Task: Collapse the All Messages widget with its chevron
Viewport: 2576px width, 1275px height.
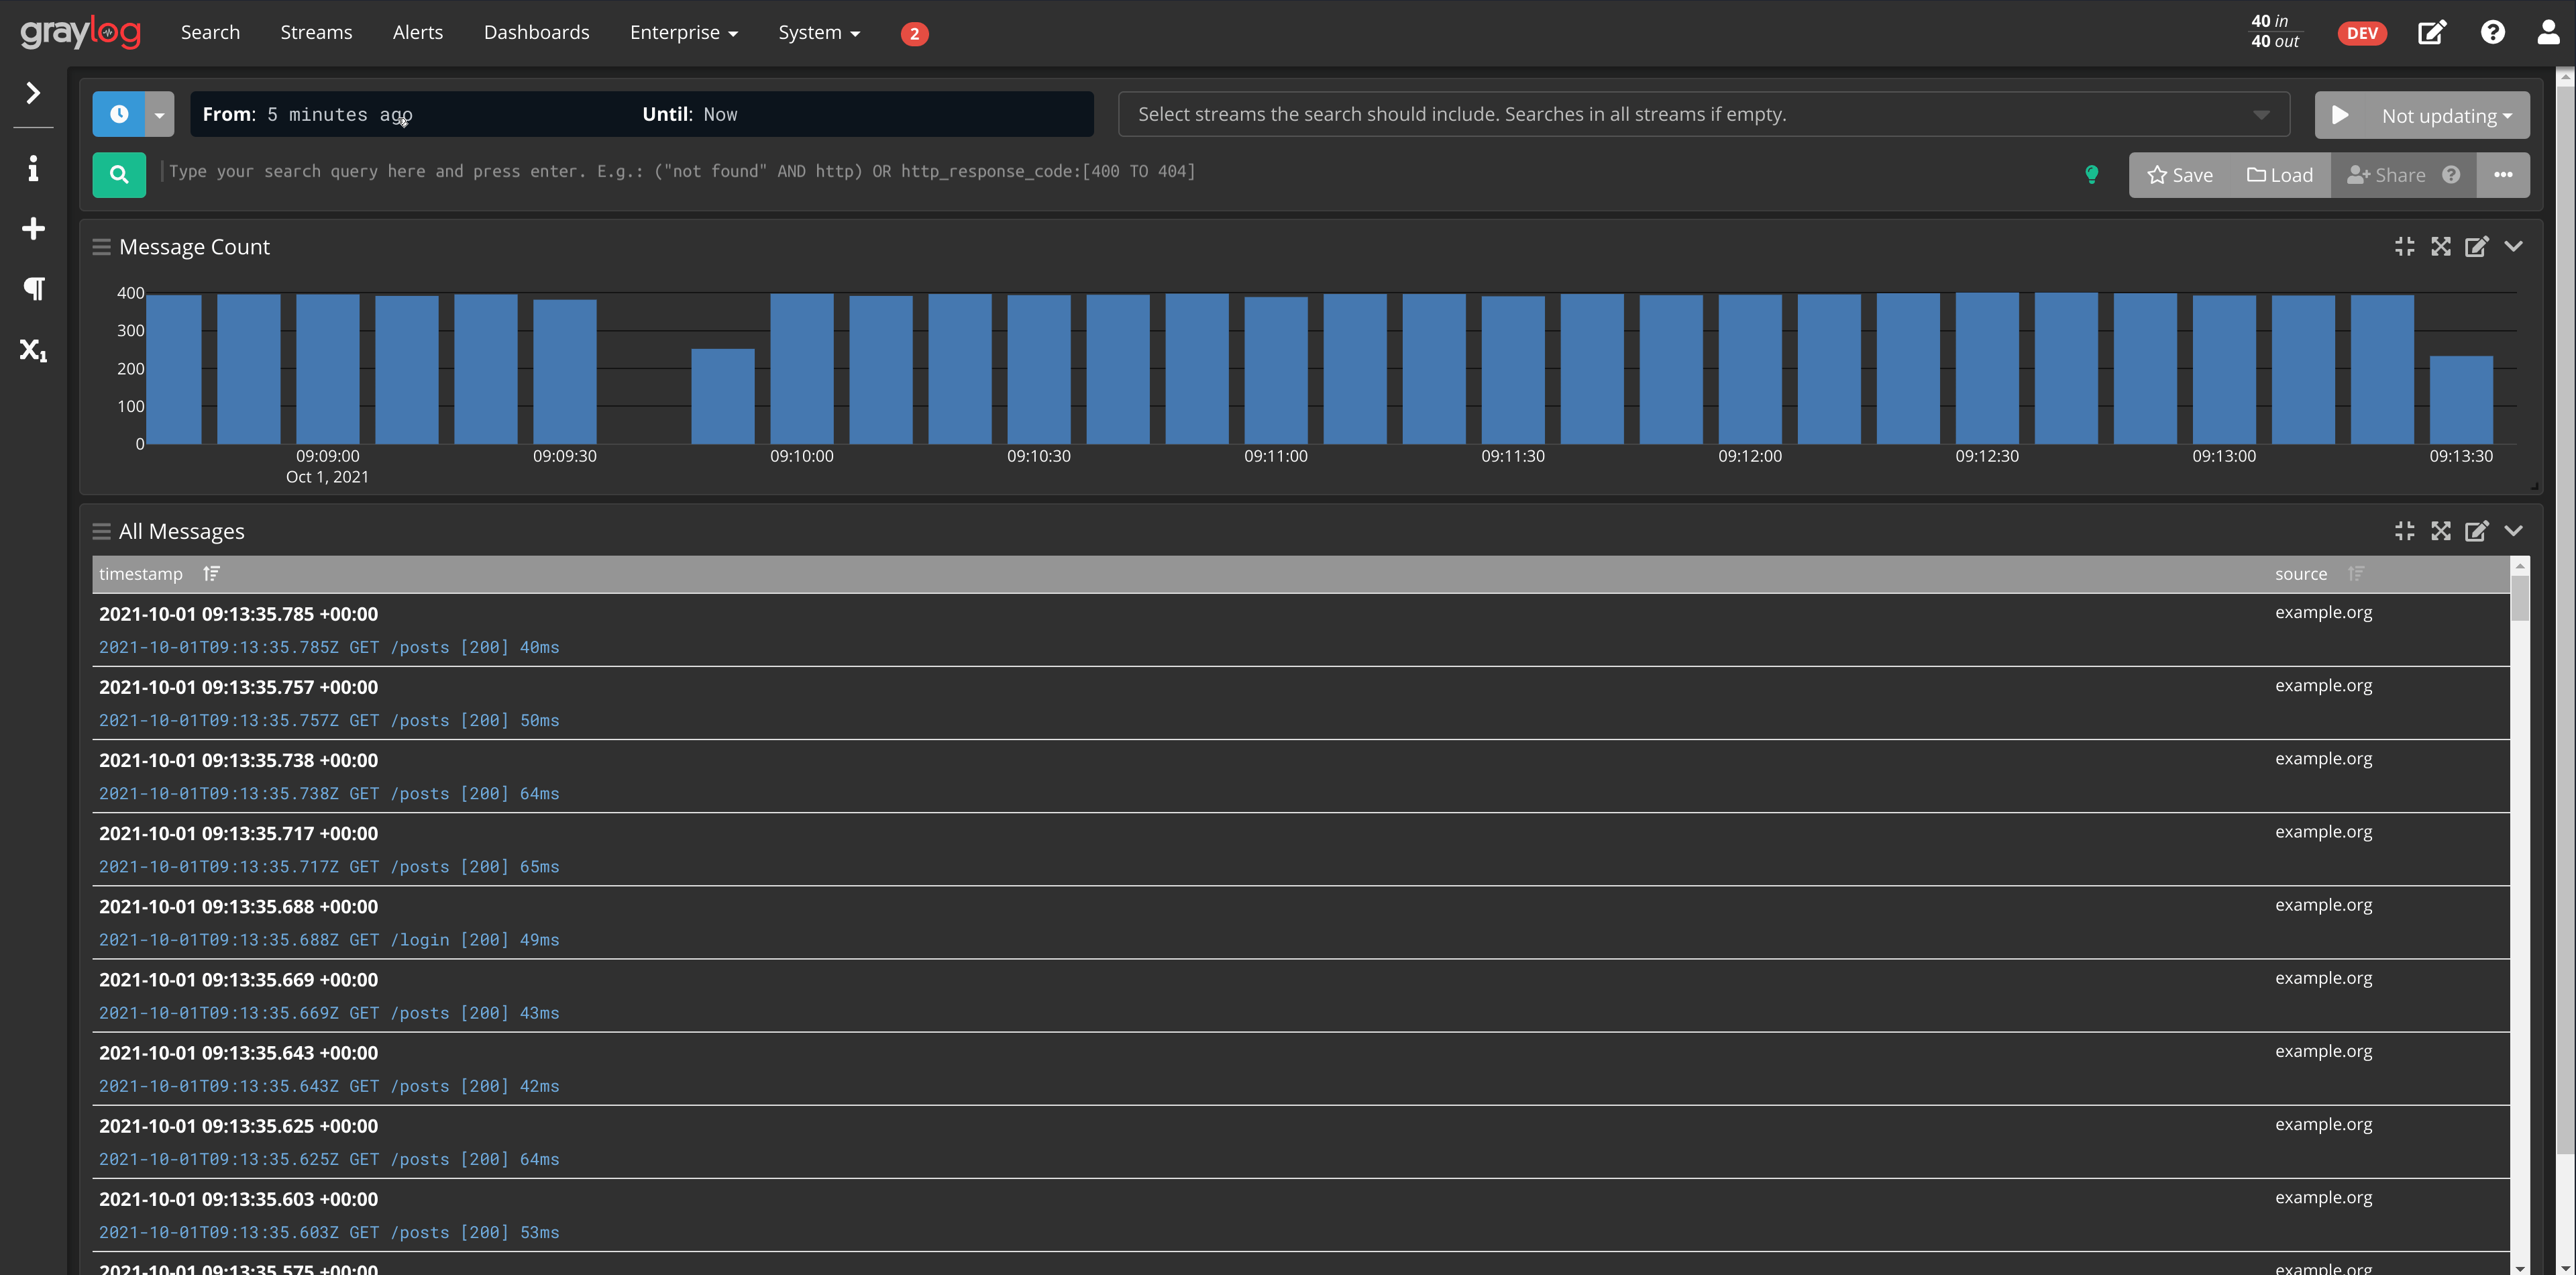Action: tap(2514, 531)
